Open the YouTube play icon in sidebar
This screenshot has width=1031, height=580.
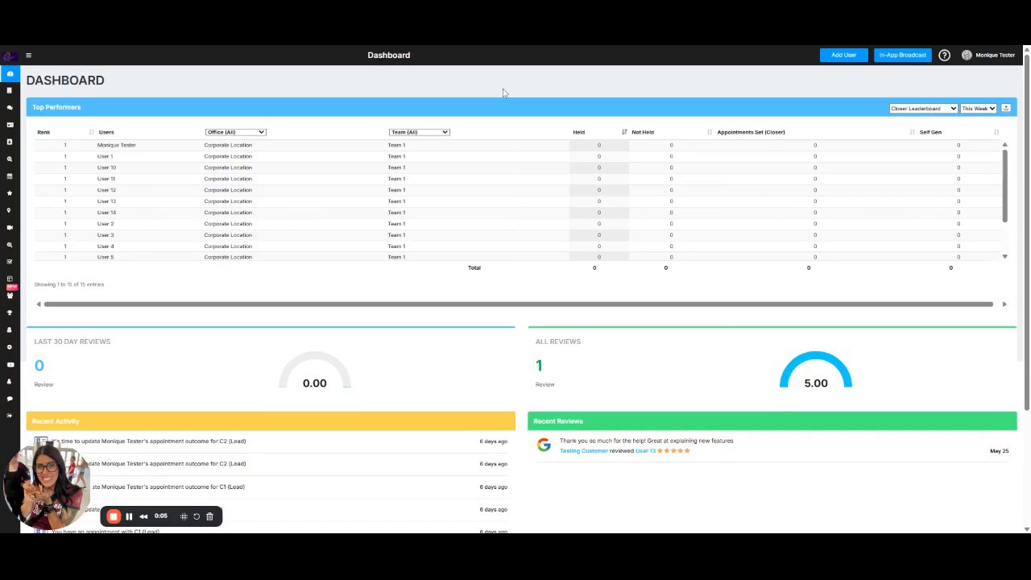point(10,364)
